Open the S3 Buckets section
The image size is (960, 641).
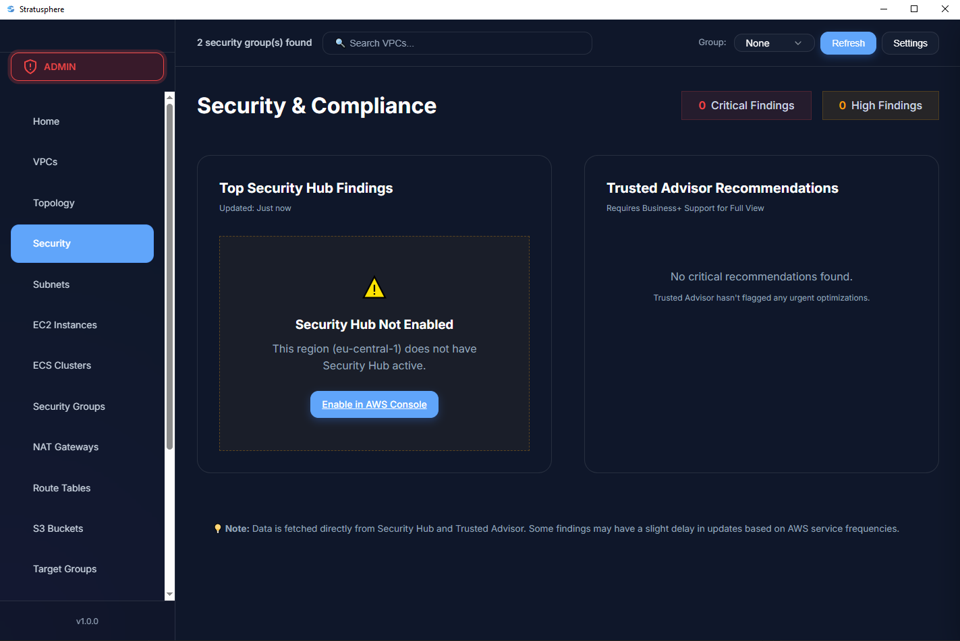57,528
